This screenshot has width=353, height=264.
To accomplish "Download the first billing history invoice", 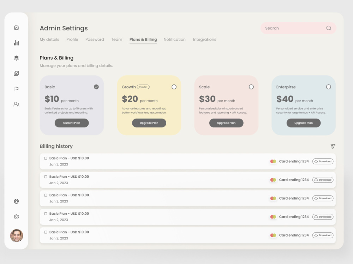I will (x=323, y=161).
